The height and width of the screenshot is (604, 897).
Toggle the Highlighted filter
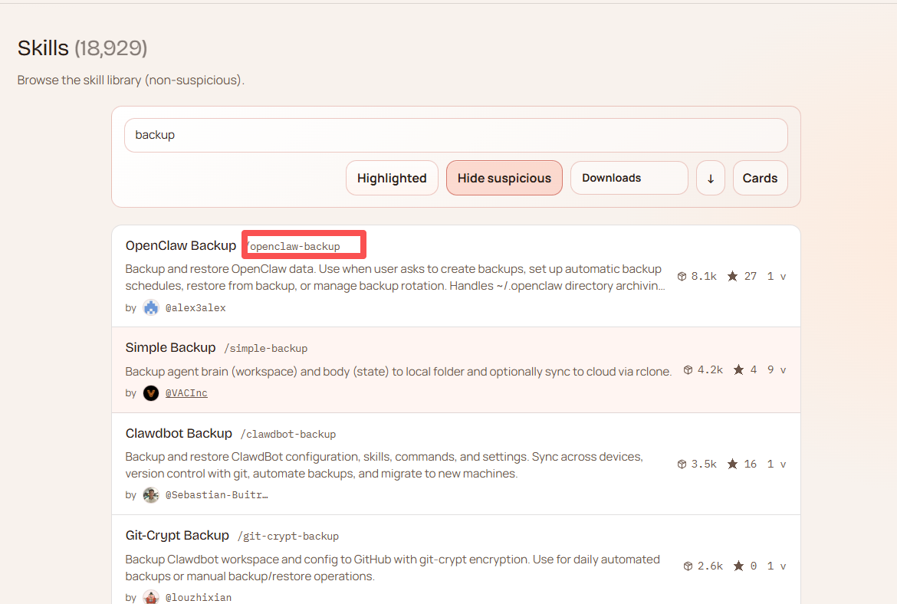(392, 178)
